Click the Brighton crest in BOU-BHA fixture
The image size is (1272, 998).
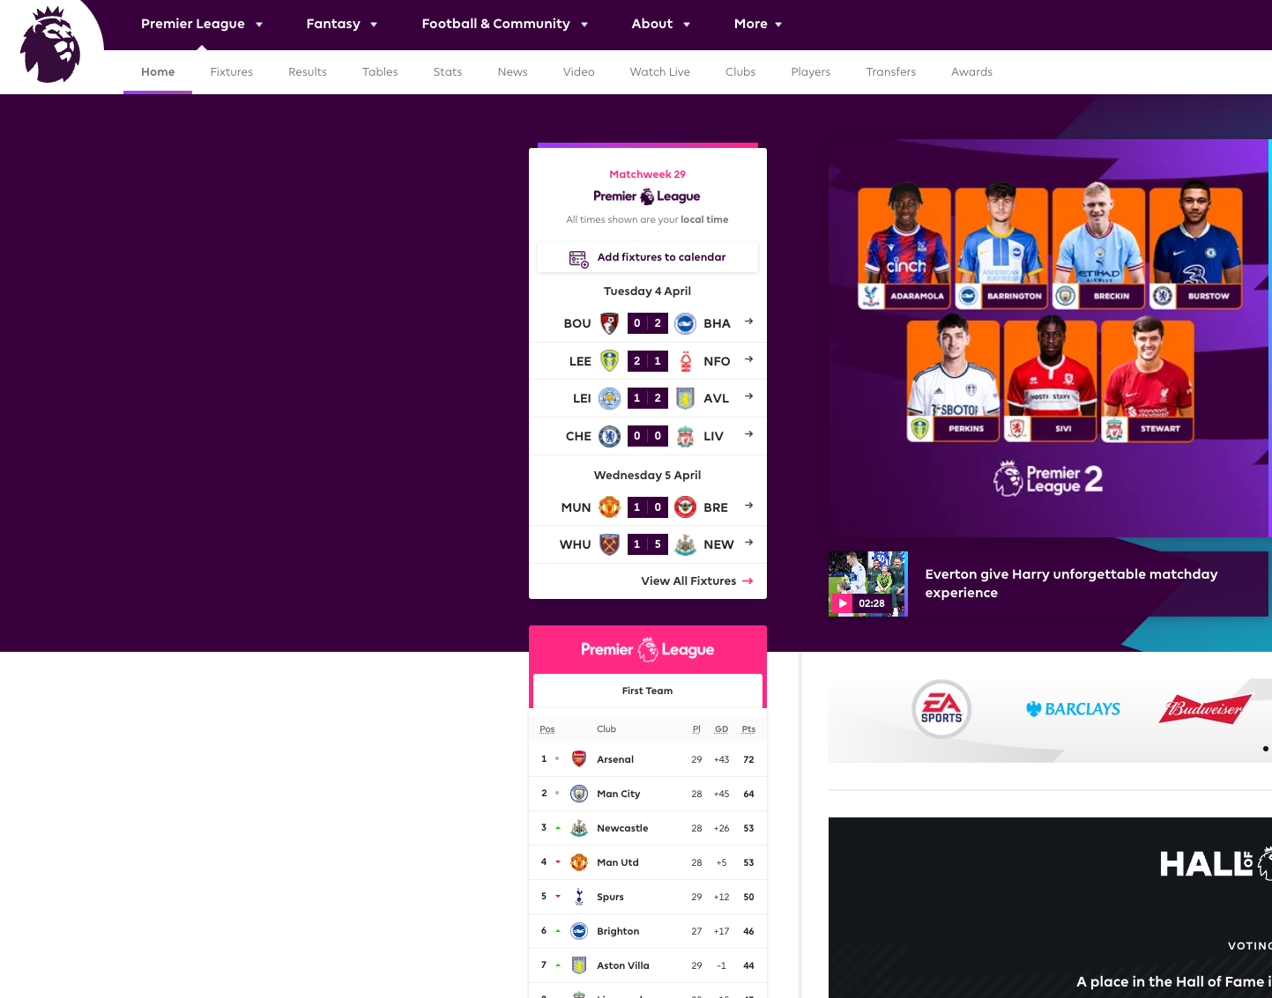(x=685, y=323)
